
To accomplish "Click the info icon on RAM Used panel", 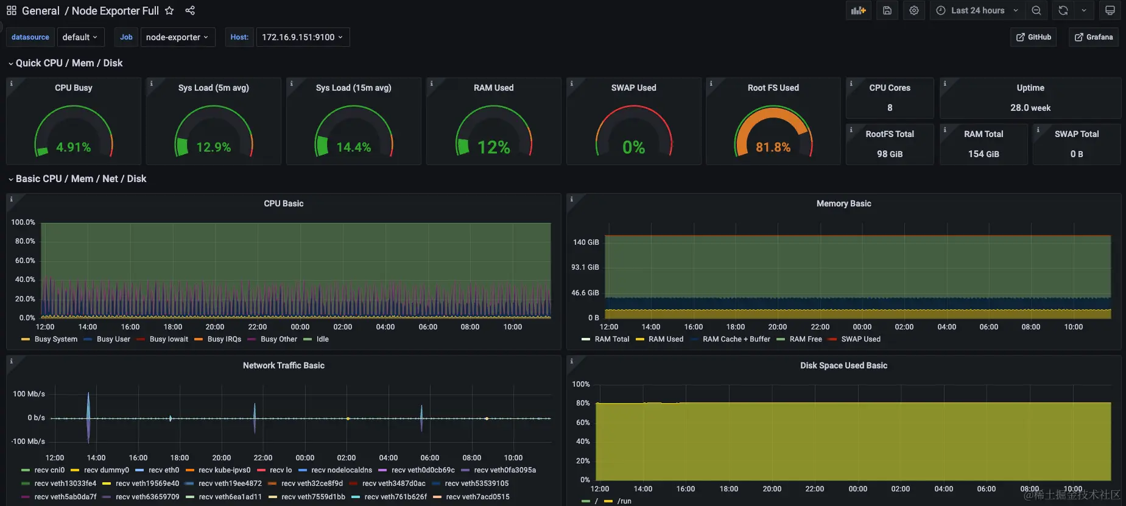I will pos(431,83).
